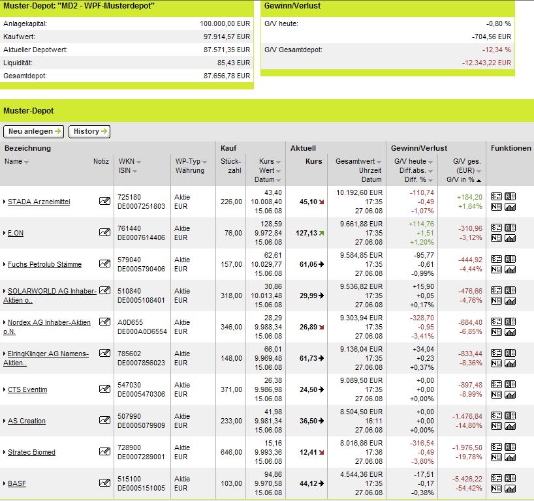534x501 pixels.
Task: Sort by Kauf Datum using its arrow
Action: pyautogui.click(x=278, y=181)
